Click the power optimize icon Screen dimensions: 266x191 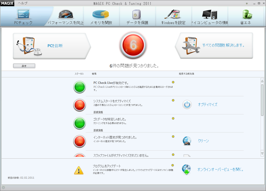point(187,105)
